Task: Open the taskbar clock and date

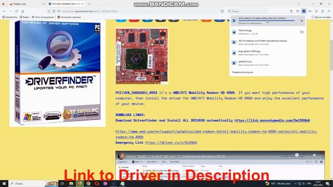Action: (318, 183)
